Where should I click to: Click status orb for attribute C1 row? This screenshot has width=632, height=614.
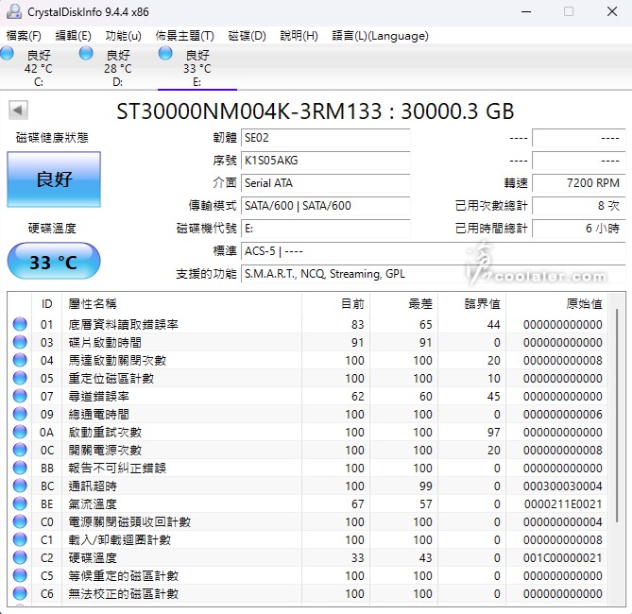point(20,539)
